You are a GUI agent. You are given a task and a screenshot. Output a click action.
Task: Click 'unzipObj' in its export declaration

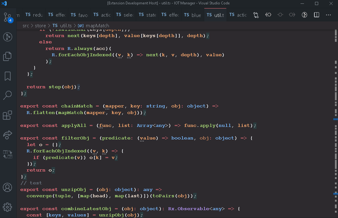pyautogui.click(x=74, y=190)
